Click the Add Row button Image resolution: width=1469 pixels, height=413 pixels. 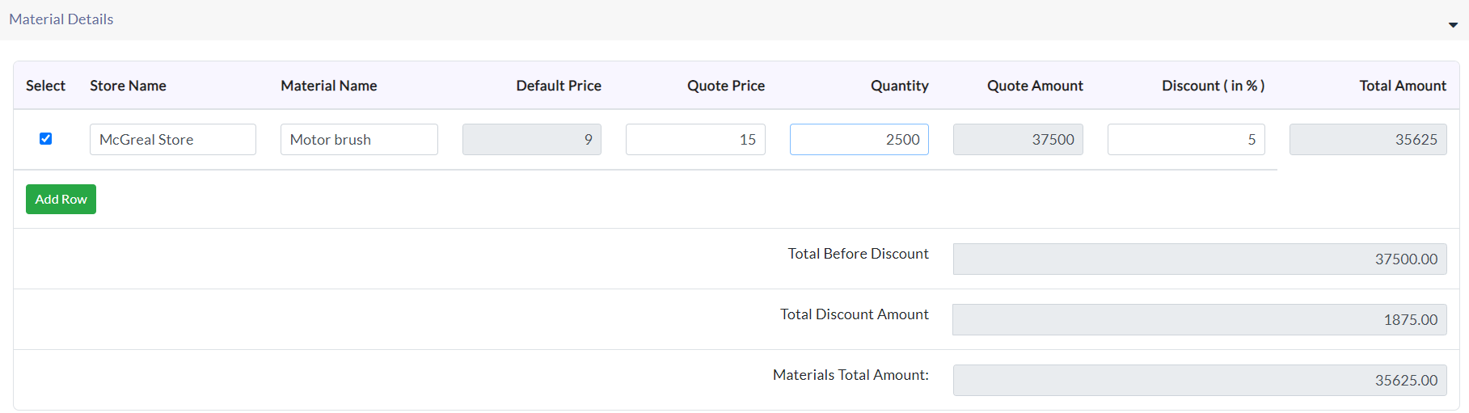click(x=61, y=200)
